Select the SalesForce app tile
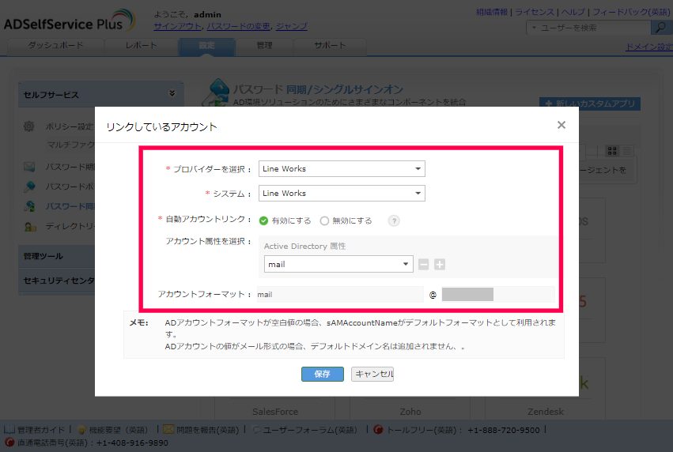Image resolution: width=673 pixels, height=452 pixels. [x=275, y=409]
